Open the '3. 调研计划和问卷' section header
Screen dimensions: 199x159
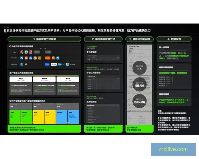[x=140, y=39]
